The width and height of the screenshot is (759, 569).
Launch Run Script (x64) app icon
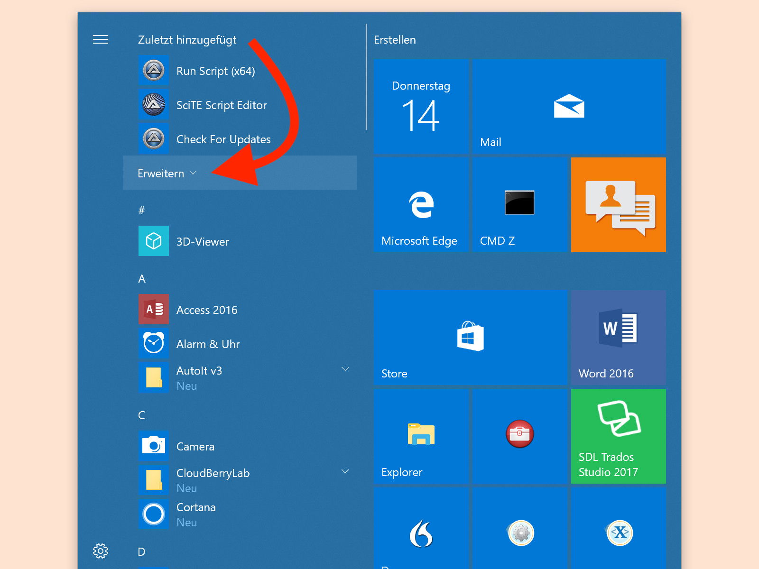coord(154,71)
